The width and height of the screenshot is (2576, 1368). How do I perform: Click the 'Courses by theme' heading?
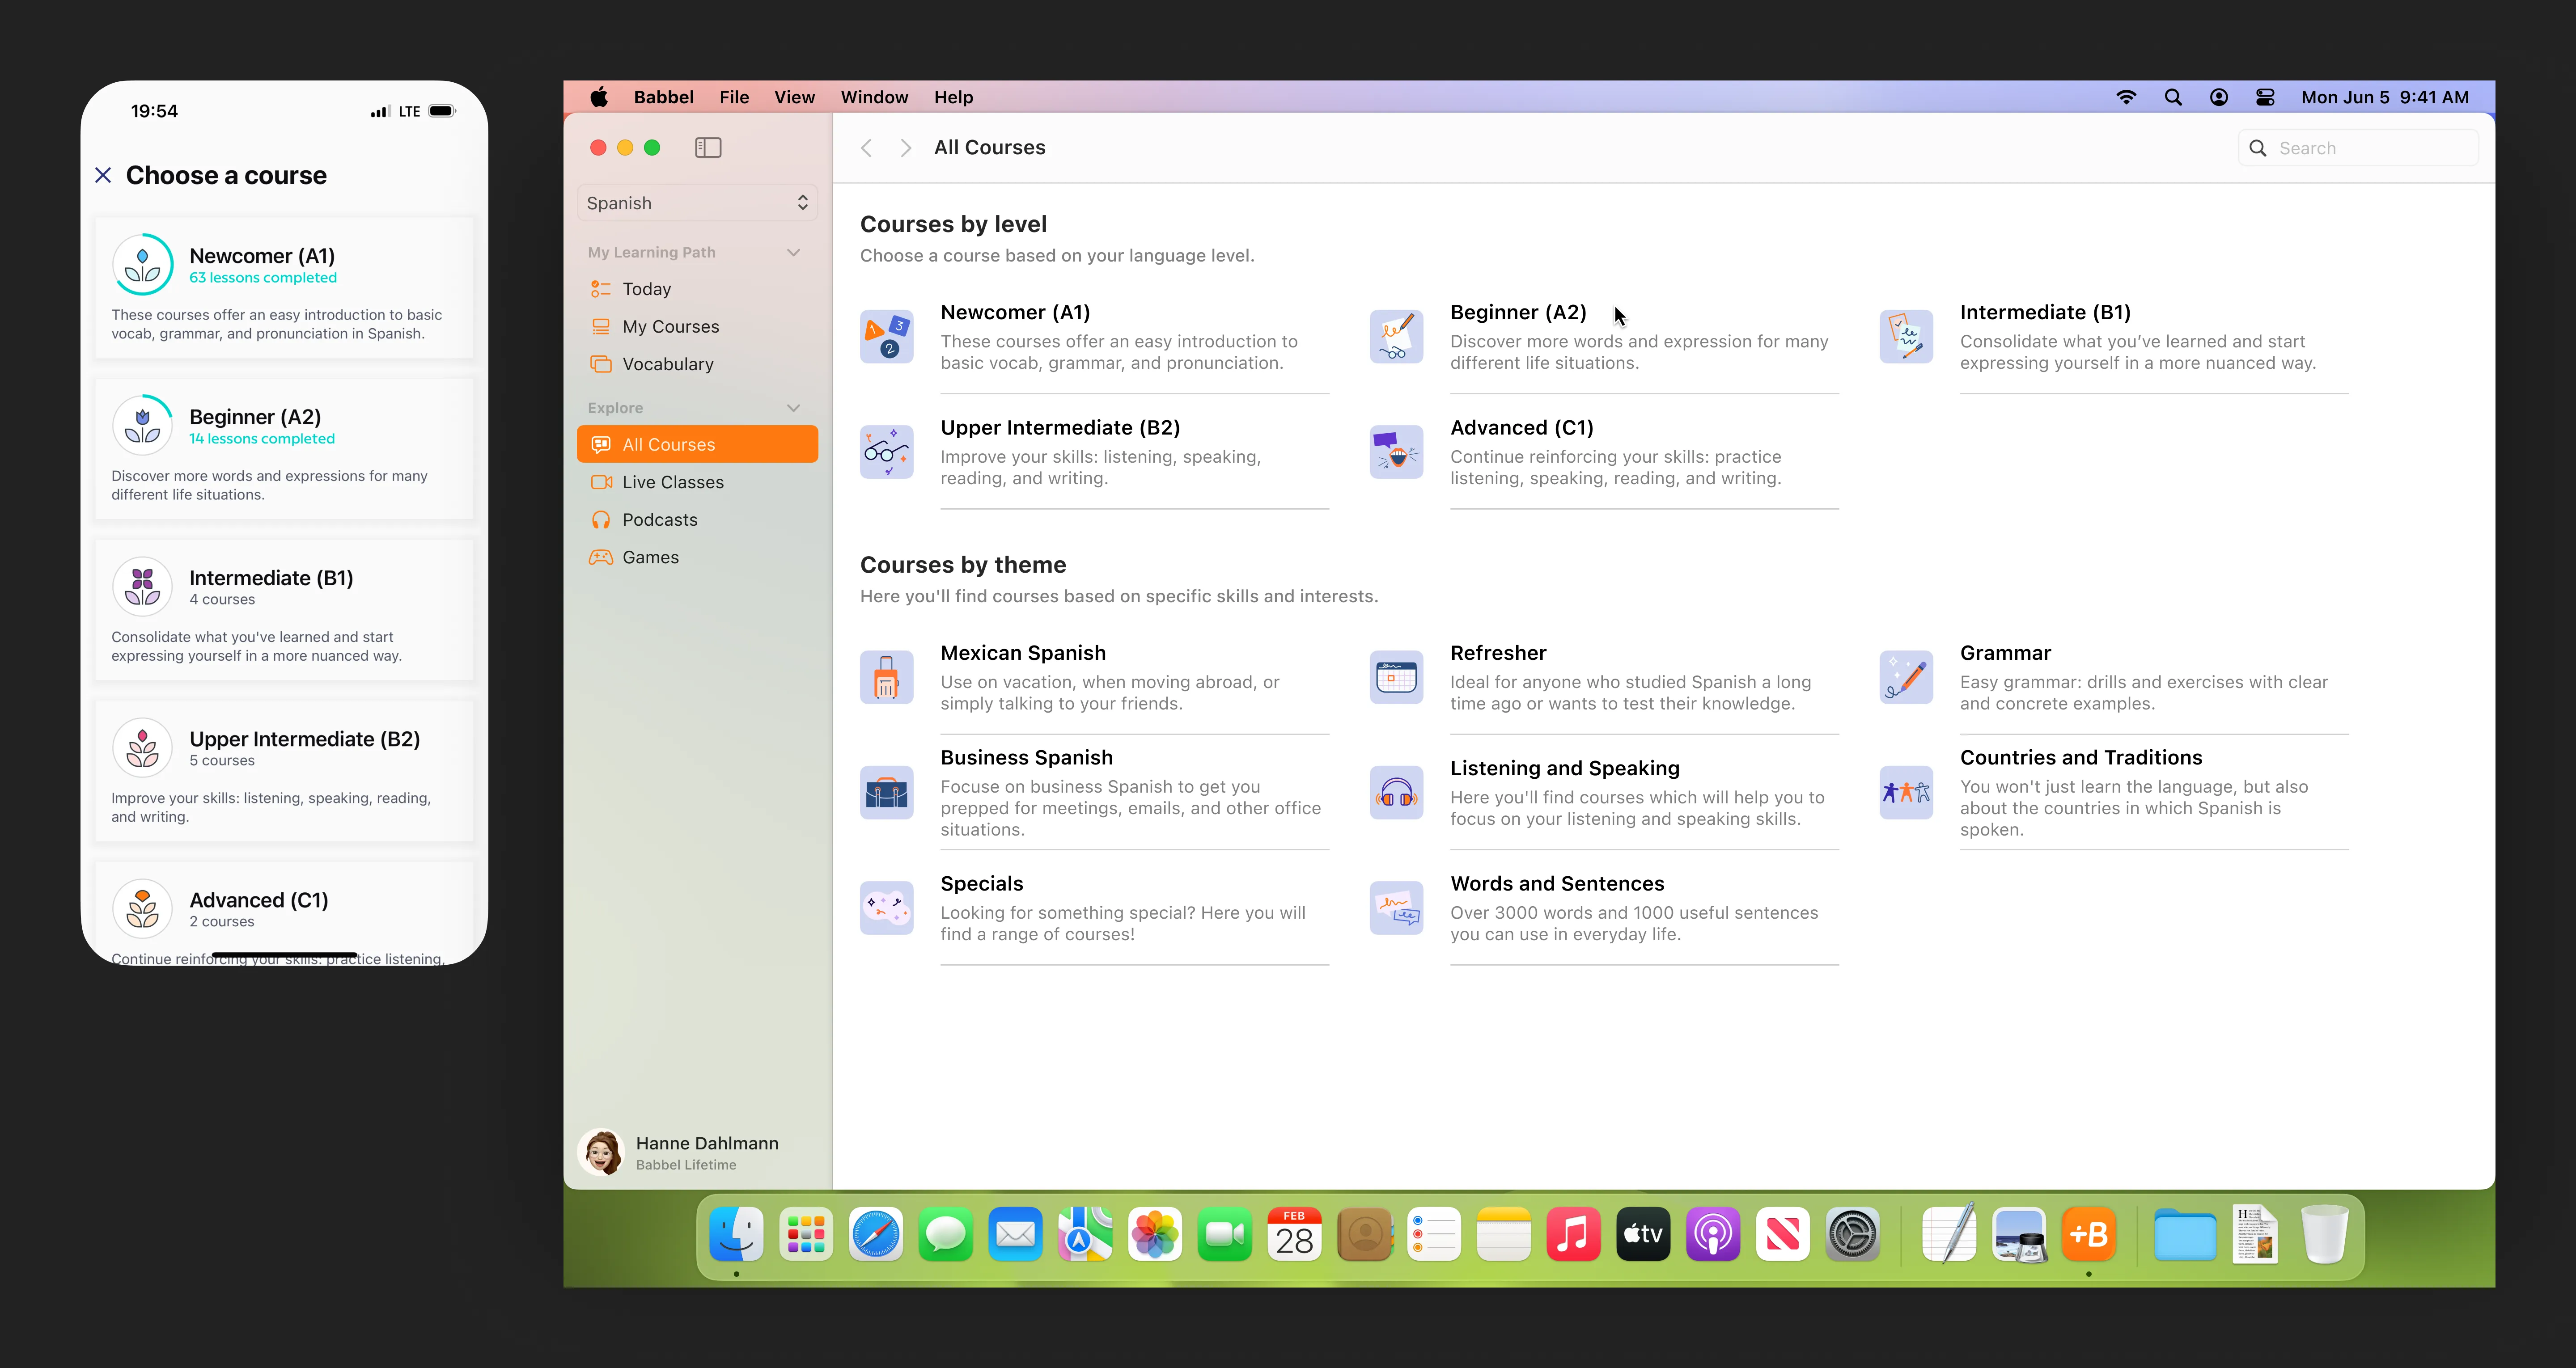pyautogui.click(x=963, y=565)
